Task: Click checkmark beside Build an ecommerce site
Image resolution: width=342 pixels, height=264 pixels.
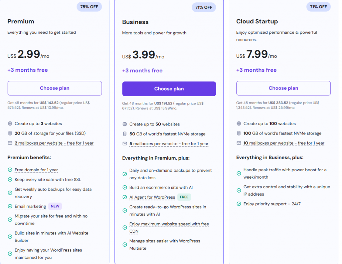Action: (125, 188)
